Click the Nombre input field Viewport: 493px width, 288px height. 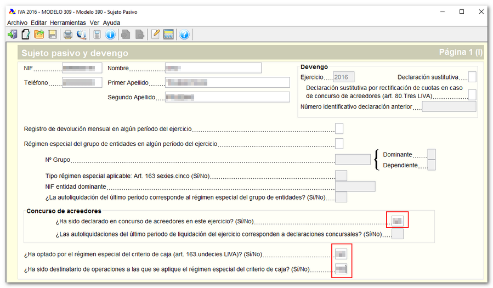point(213,68)
